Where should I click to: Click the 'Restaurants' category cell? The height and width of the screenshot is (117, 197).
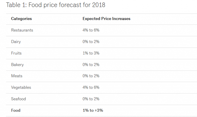(22, 30)
